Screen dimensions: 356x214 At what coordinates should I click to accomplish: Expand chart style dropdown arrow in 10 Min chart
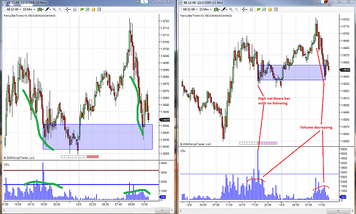point(43,10)
